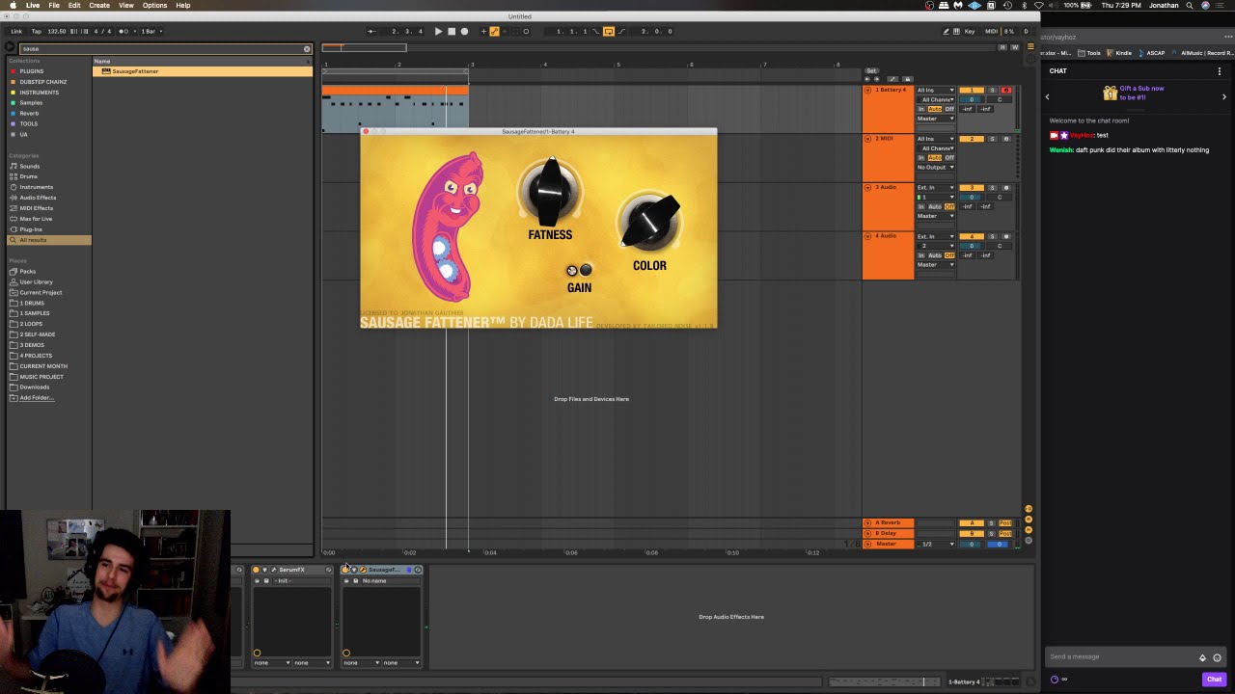1235x694 pixels.
Task: Click the 132.50 tempo field
Action: click(x=56, y=31)
